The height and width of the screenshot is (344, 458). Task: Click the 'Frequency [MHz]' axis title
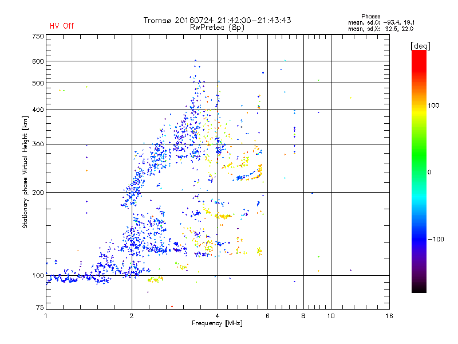217,323
